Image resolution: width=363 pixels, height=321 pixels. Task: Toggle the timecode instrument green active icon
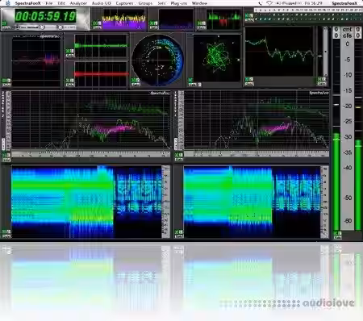coord(5,23)
